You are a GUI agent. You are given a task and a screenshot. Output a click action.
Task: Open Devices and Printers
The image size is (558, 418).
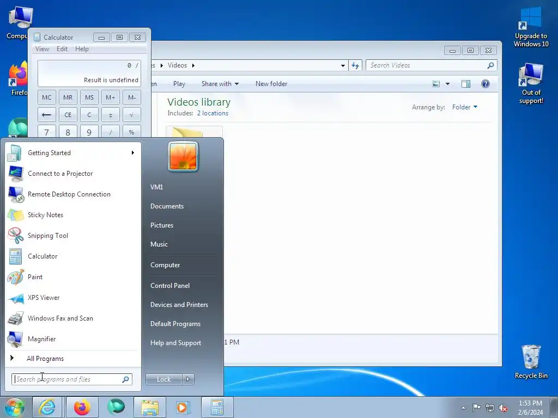[179, 305]
